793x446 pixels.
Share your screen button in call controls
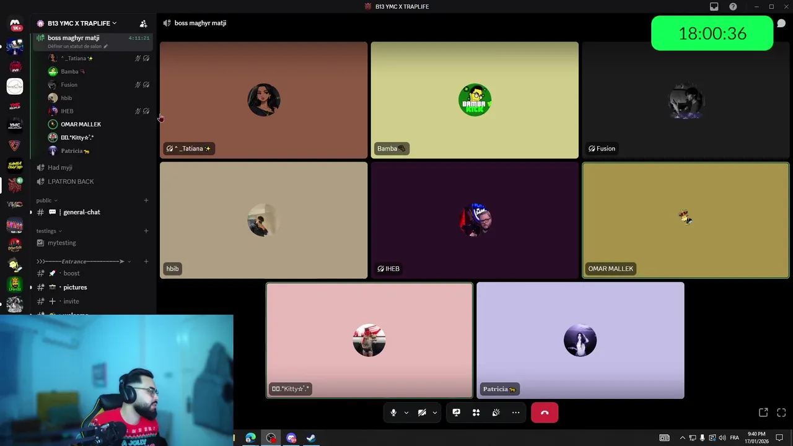pos(457,413)
